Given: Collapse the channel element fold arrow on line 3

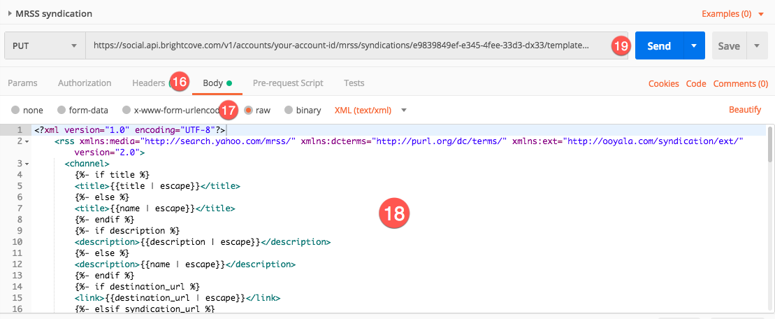Looking at the screenshot, I should coord(27,163).
